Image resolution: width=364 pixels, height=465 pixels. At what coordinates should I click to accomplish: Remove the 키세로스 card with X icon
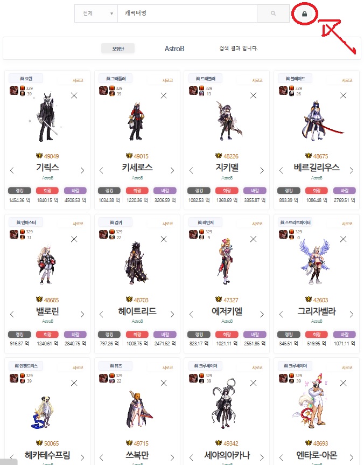pyautogui.click(x=164, y=95)
